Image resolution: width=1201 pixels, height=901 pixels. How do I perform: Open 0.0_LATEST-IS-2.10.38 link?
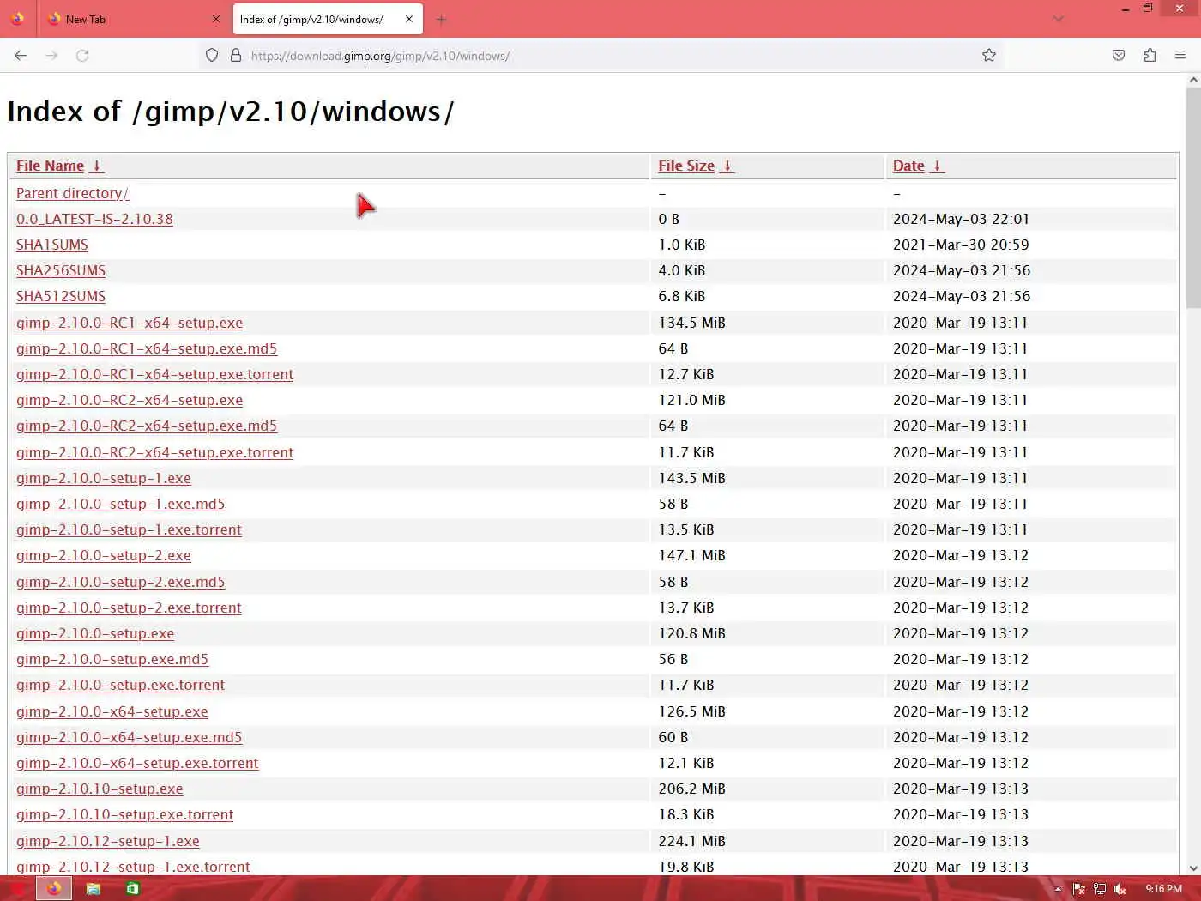coord(94,219)
